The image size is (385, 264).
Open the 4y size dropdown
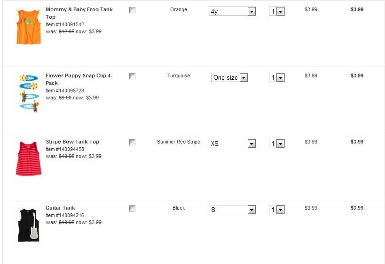tap(232, 12)
